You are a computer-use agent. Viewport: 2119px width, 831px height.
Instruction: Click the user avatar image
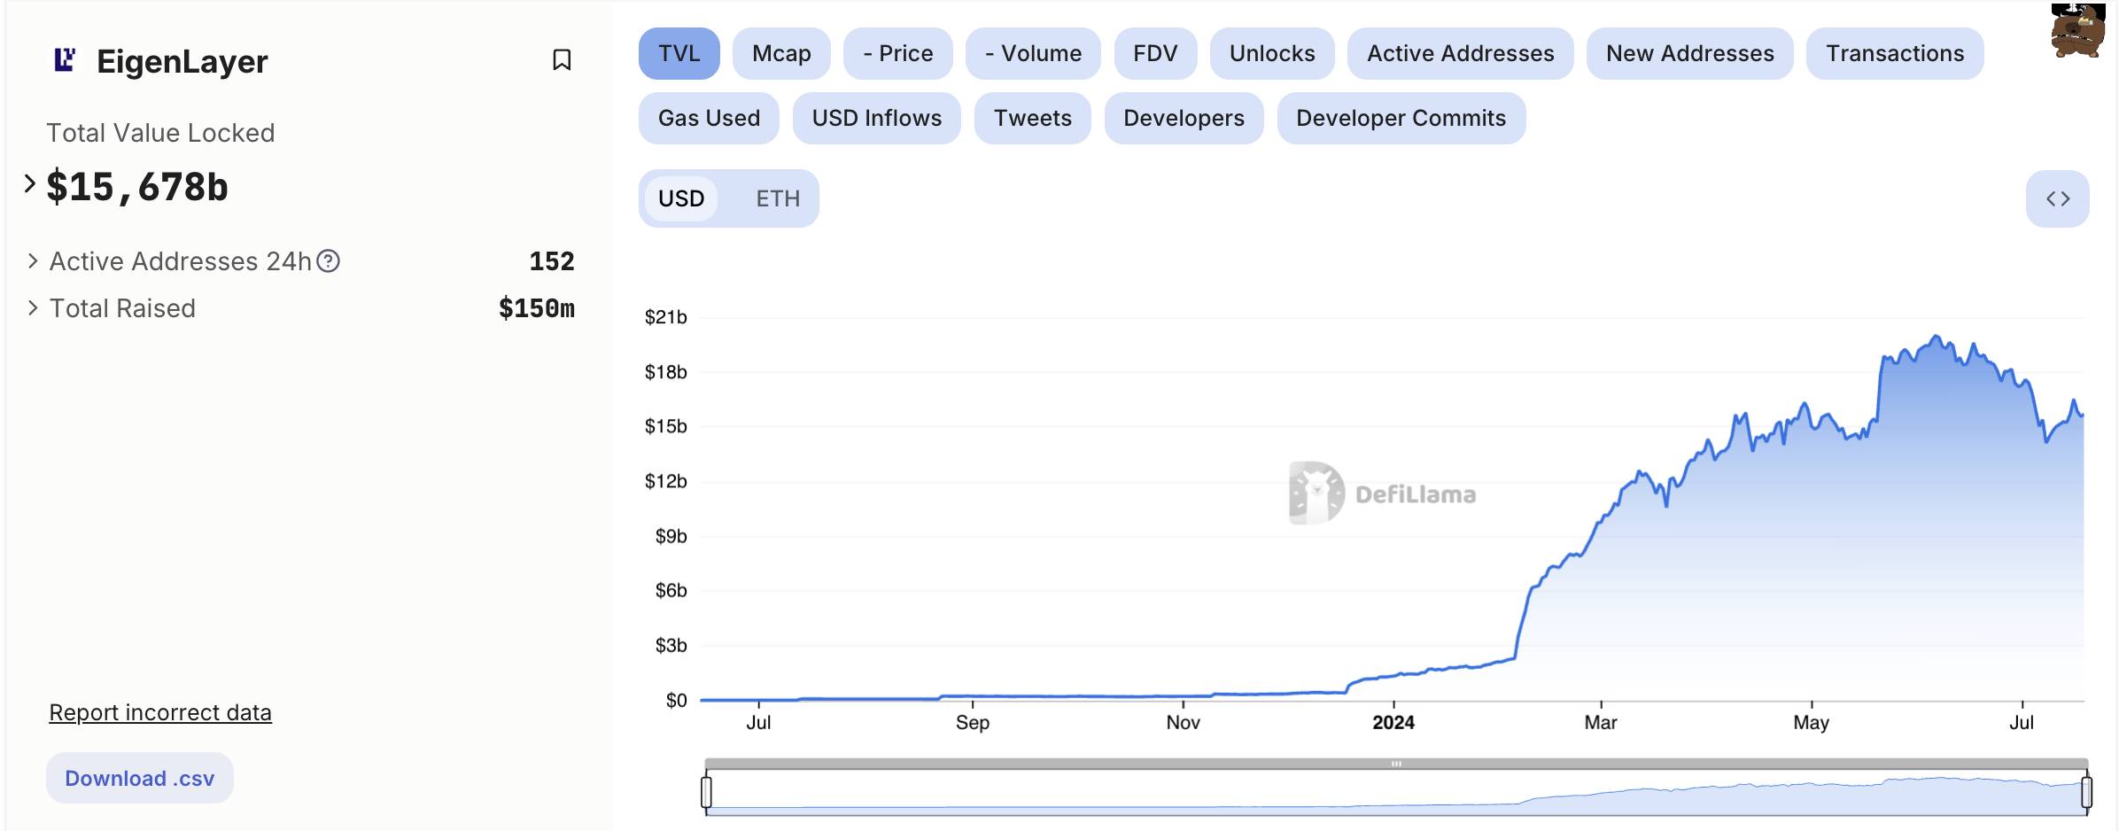click(x=2077, y=30)
